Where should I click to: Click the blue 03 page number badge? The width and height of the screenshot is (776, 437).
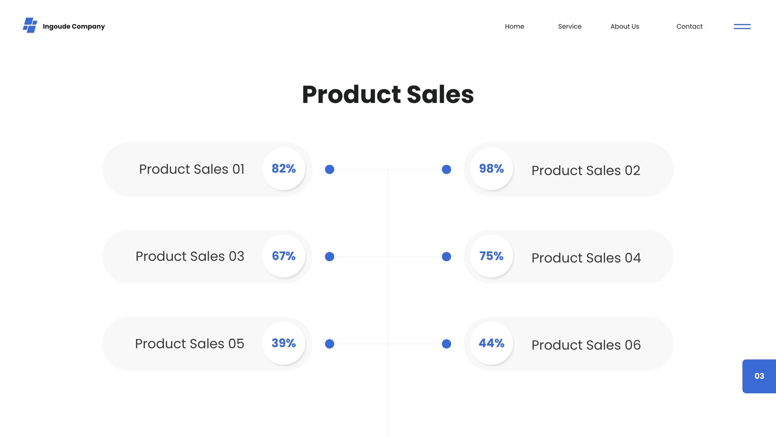pos(759,376)
